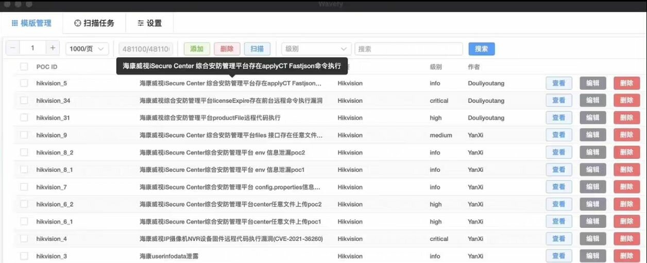The height and width of the screenshot is (263, 647).
Task: Click the 添加 button
Action: click(x=197, y=49)
